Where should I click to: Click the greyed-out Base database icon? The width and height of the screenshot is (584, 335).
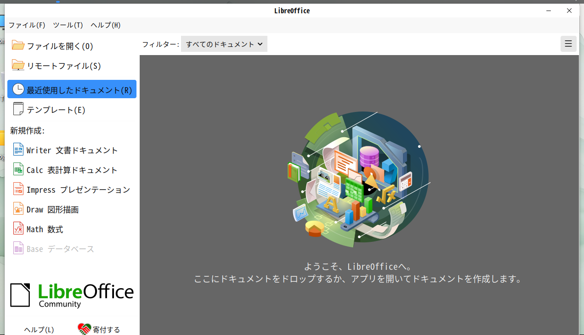(x=18, y=248)
